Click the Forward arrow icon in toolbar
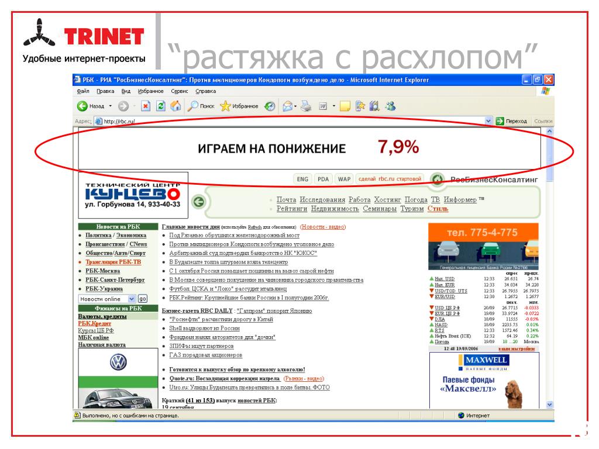 [123, 106]
